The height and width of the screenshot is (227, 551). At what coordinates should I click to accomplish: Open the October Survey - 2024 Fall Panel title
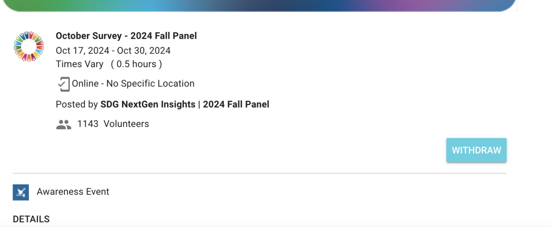click(126, 36)
